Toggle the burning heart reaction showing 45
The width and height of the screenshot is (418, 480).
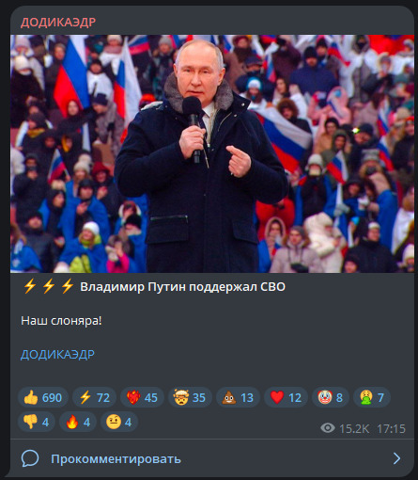coord(142,397)
